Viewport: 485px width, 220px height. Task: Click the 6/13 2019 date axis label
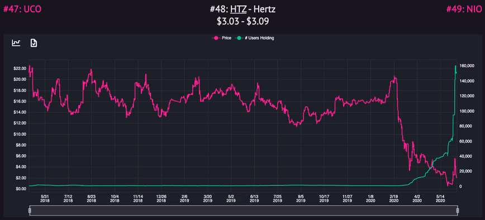click(254, 198)
